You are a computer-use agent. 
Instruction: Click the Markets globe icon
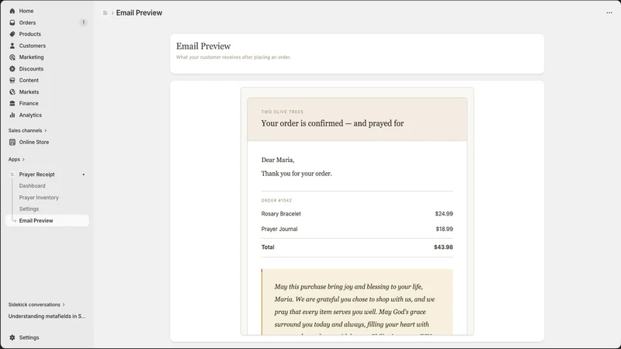pos(12,92)
